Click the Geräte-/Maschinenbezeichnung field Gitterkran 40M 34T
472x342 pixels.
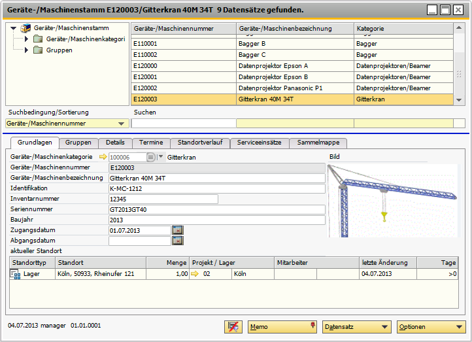click(217, 179)
